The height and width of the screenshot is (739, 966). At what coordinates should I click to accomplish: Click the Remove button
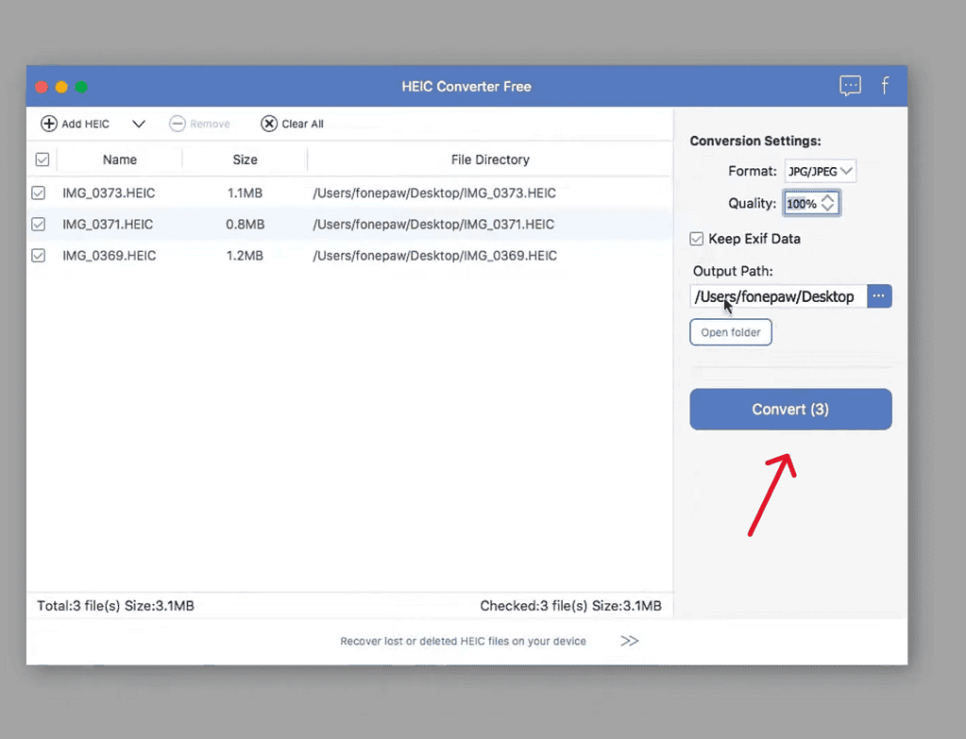(x=199, y=124)
